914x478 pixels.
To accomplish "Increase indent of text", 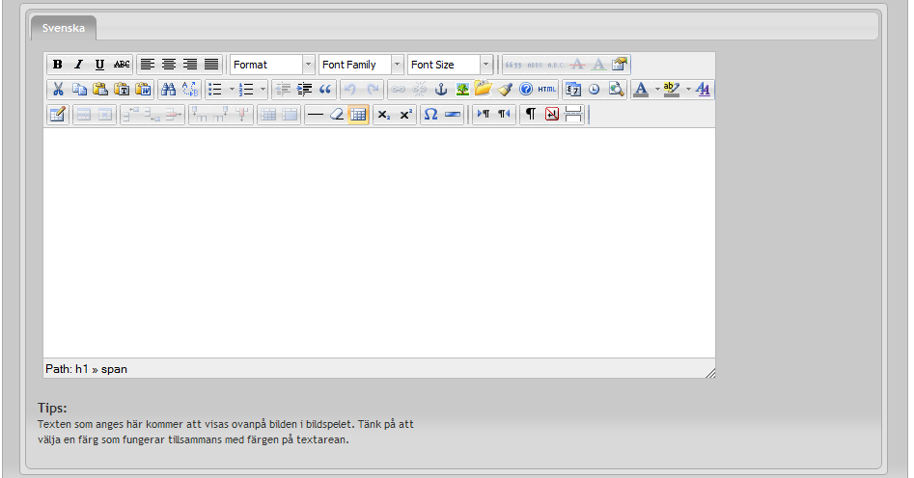I will coord(304,90).
